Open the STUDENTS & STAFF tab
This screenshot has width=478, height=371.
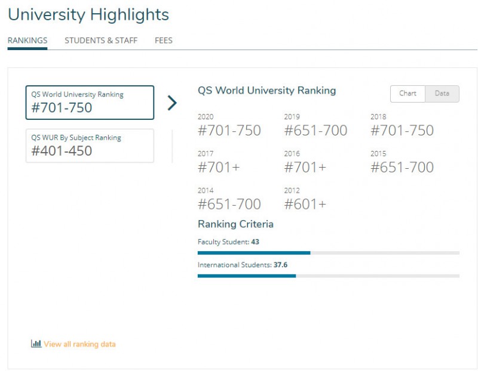(x=101, y=41)
